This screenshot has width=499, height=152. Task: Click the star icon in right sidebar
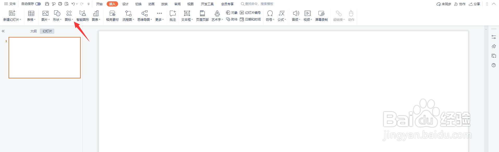[494, 46]
